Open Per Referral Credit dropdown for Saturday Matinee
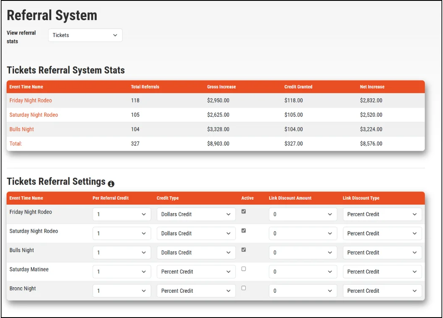The height and width of the screenshot is (318, 443). tap(122, 272)
